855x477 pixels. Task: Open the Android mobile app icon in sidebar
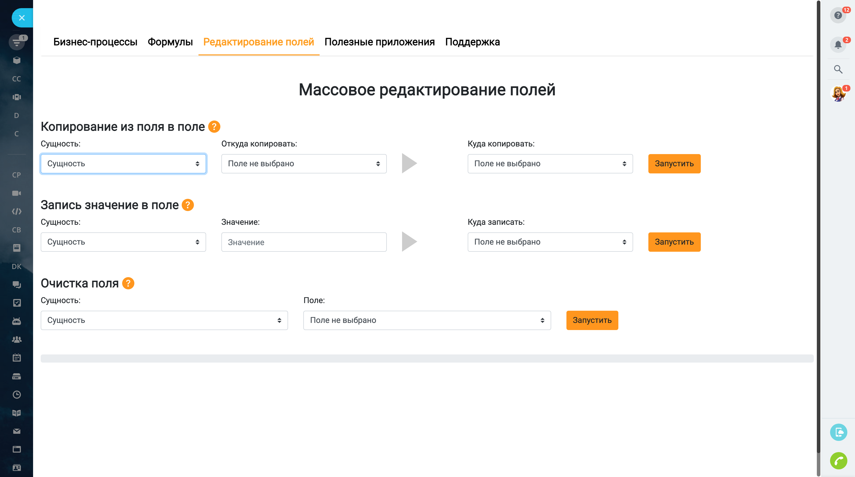(x=17, y=321)
